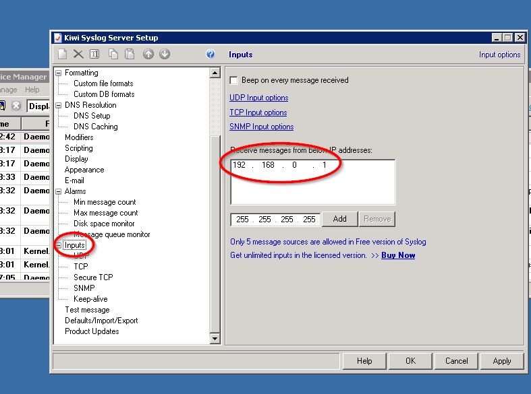Select Scripting tree item
This screenshot has height=394, width=531.
click(x=78, y=148)
